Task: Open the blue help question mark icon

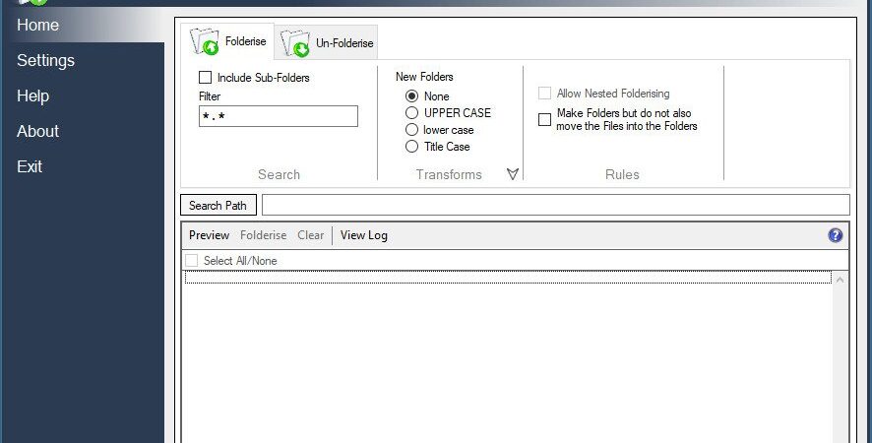Action: point(836,235)
